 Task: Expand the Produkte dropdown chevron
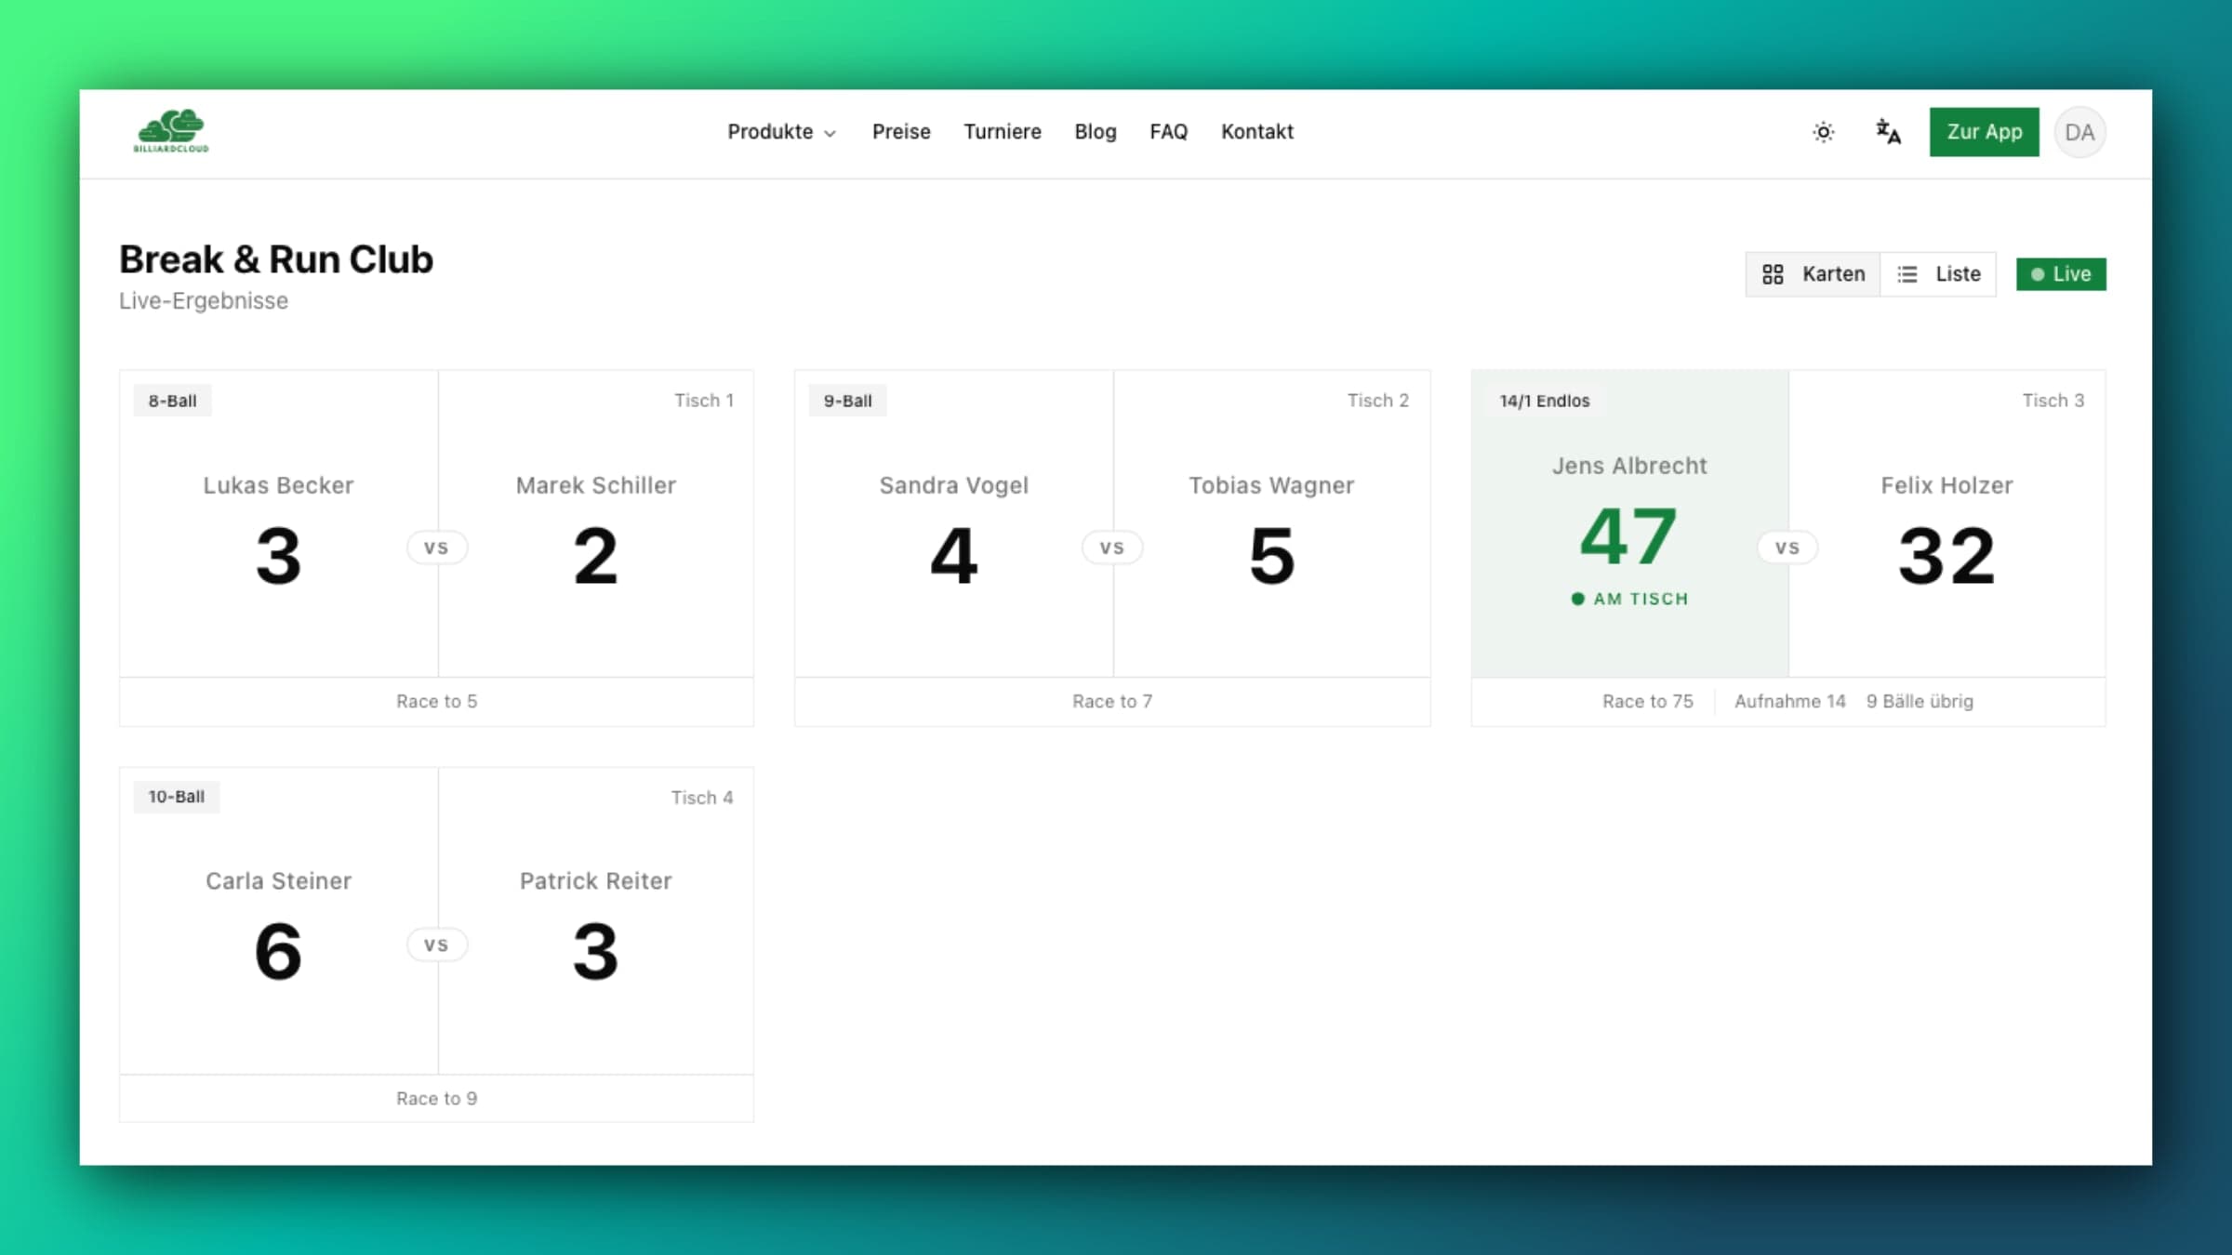[x=830, y=134]
